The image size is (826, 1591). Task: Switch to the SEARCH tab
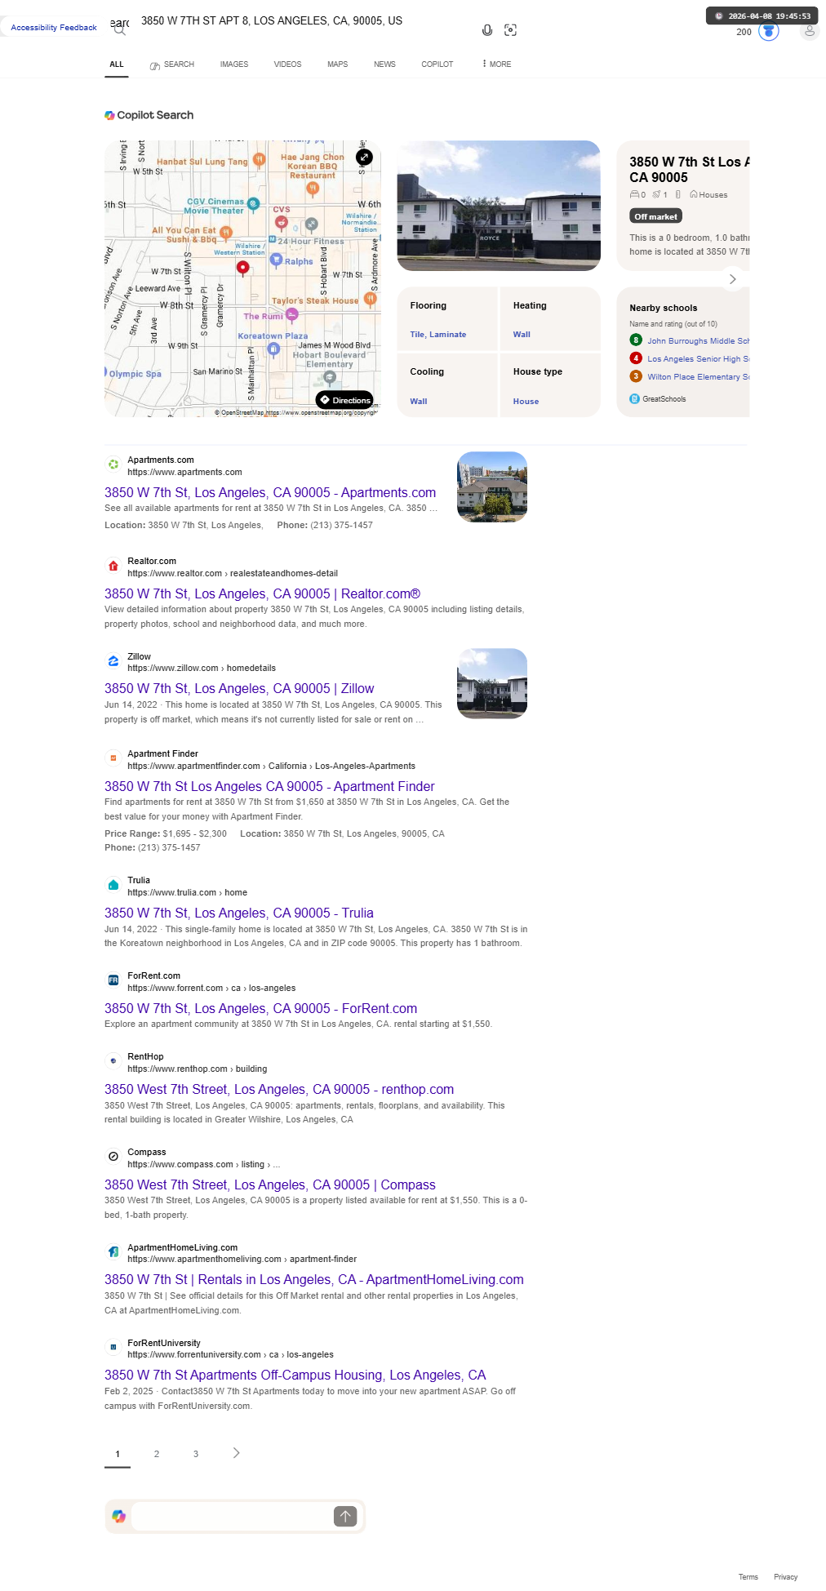[172, 64]
